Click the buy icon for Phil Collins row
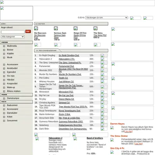The image size is (155, 155). [104, 78]
